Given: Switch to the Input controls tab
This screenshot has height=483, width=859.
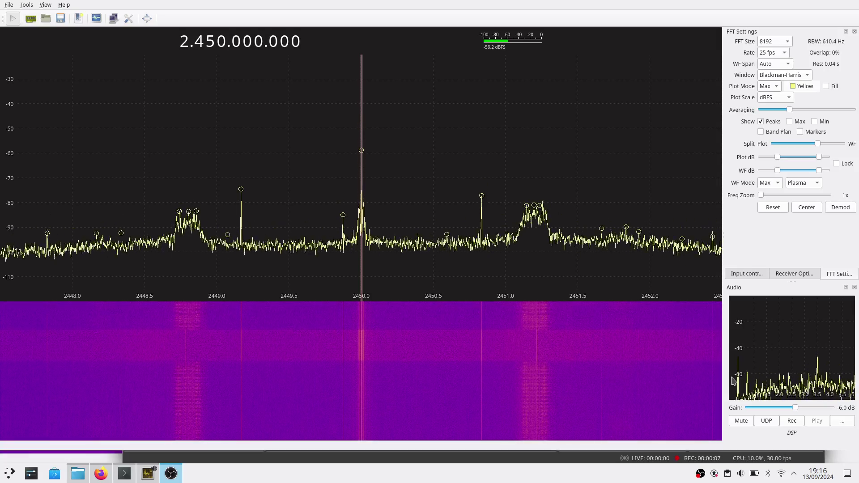Looking at the screenshot, I should click(747, 274).
